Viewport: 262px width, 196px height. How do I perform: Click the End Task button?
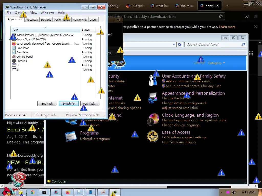coord(47,104)
